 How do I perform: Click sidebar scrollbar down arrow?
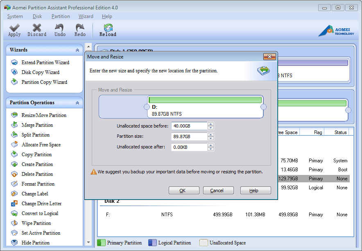pos(88,242)
